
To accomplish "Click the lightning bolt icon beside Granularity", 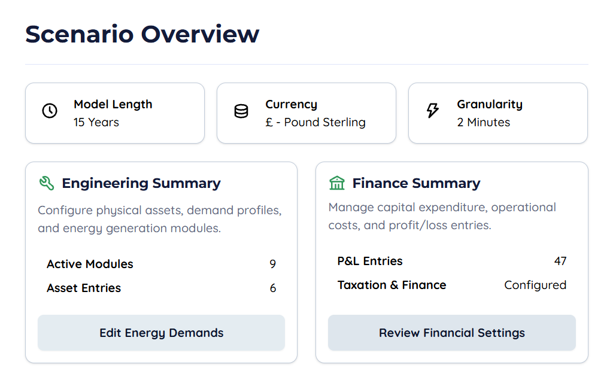I will click(x=432, y=111).
